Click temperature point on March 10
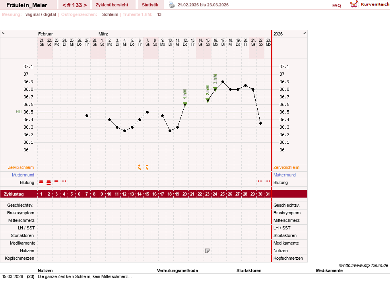This screenshot has height=286, width=390. pyautogui.click(x=170, y=131)
